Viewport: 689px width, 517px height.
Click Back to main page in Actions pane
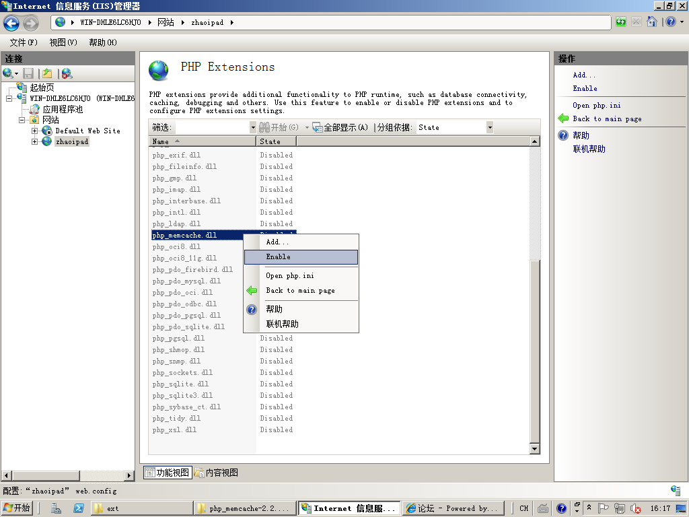point(607,118)
